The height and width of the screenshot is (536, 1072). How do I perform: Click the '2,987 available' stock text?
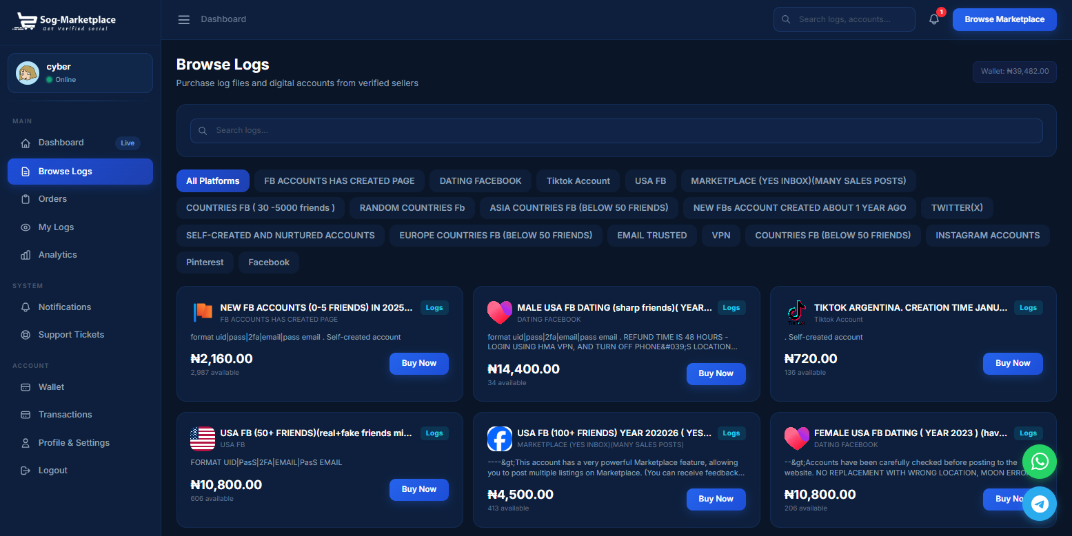coord(215,373)
